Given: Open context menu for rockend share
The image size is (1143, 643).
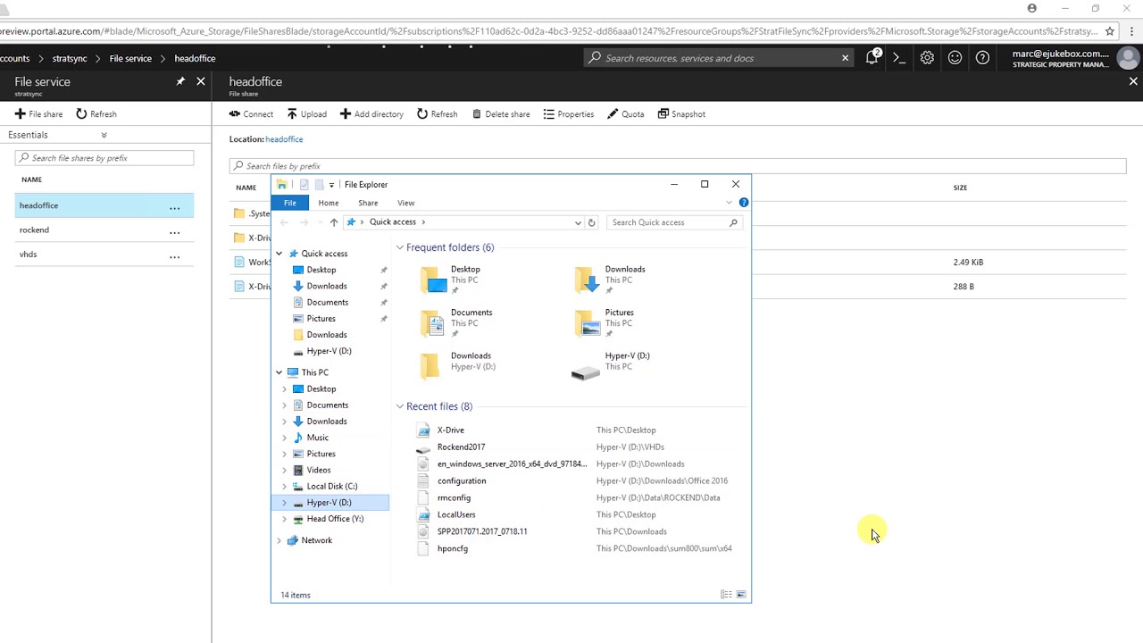Looking at the screenshot, I should [x=175, y=230].
